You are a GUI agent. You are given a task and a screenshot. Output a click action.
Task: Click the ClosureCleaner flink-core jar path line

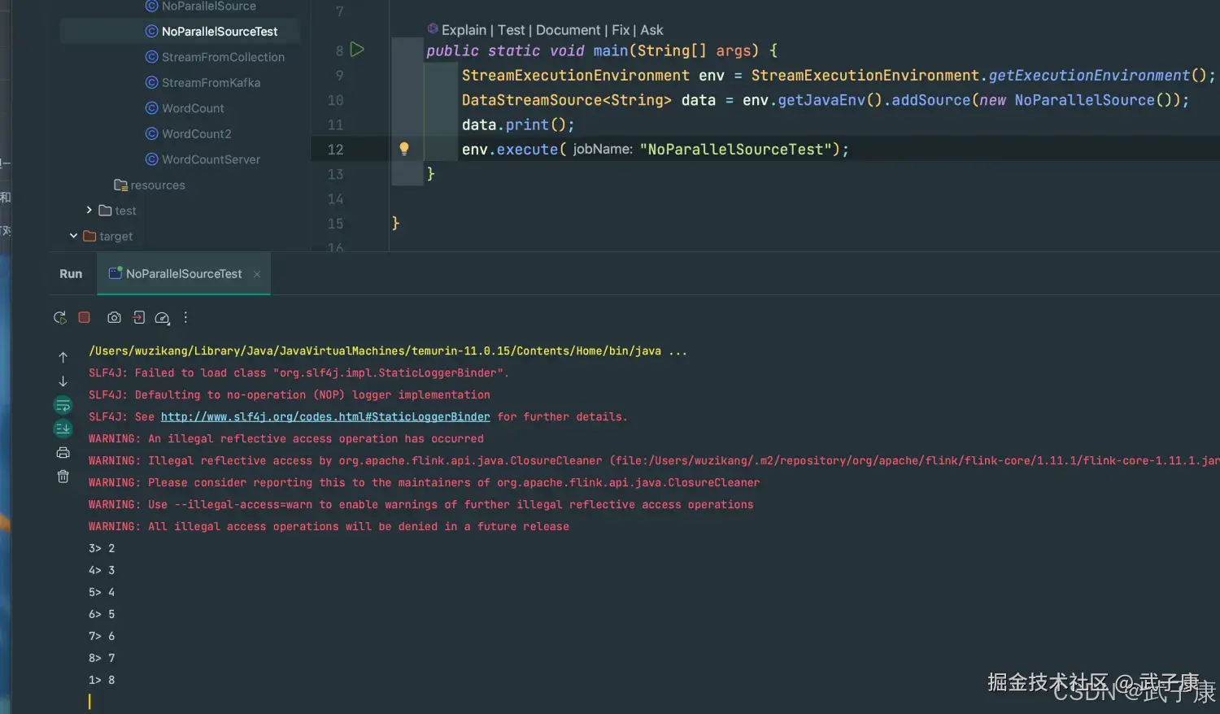[654, 460]
